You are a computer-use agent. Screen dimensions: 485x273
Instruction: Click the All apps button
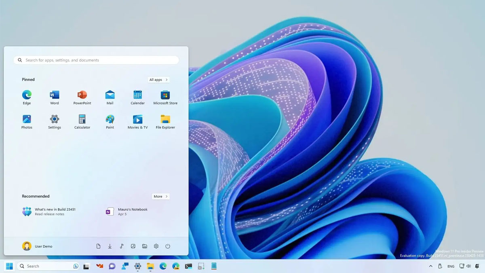point(158,80)
